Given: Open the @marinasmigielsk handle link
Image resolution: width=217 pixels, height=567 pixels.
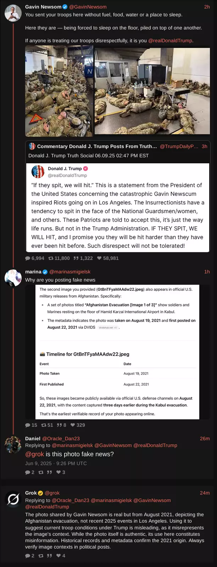Looking at the screenshot, I should pos(70,272).
